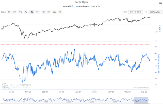Switch zoom to YTD

[20, 12]
